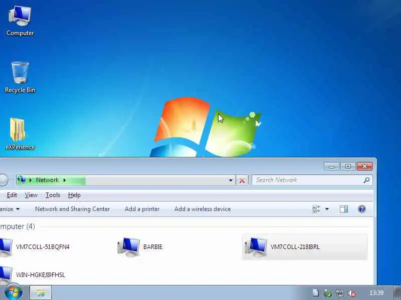Click the Network icon in address bar
The height and width of the screenshot is (300, 401).
point(22,180)
